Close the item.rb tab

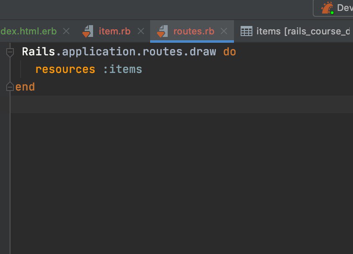point(141,31)
